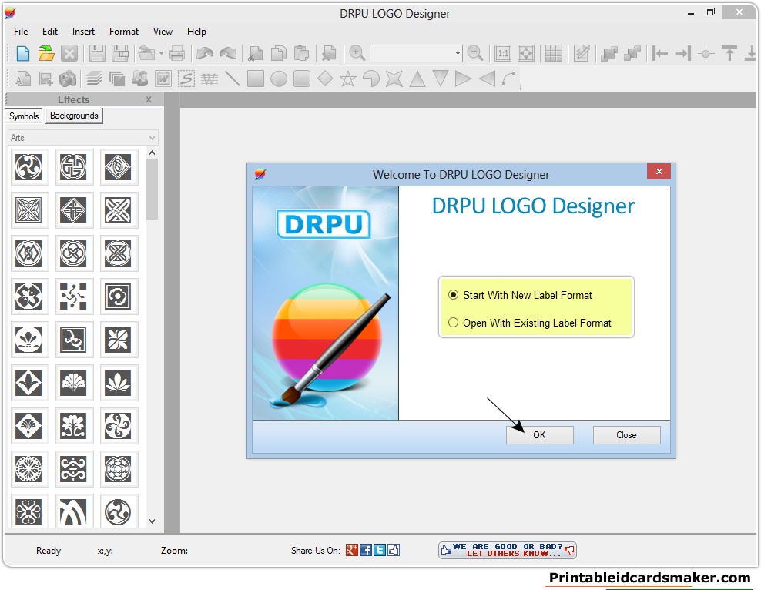Screen dimensions: 761x590
Task: Select the first triskelion symbol thumbnail
Action: tap(28, 167)
